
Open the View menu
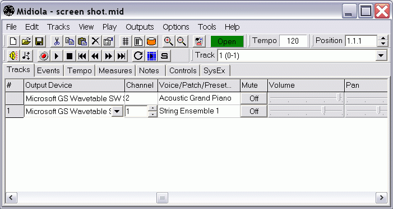coord(86,27)
